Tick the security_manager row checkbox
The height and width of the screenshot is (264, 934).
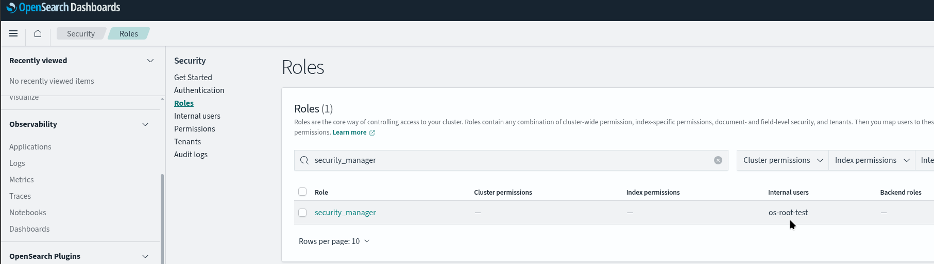point(302,213)
